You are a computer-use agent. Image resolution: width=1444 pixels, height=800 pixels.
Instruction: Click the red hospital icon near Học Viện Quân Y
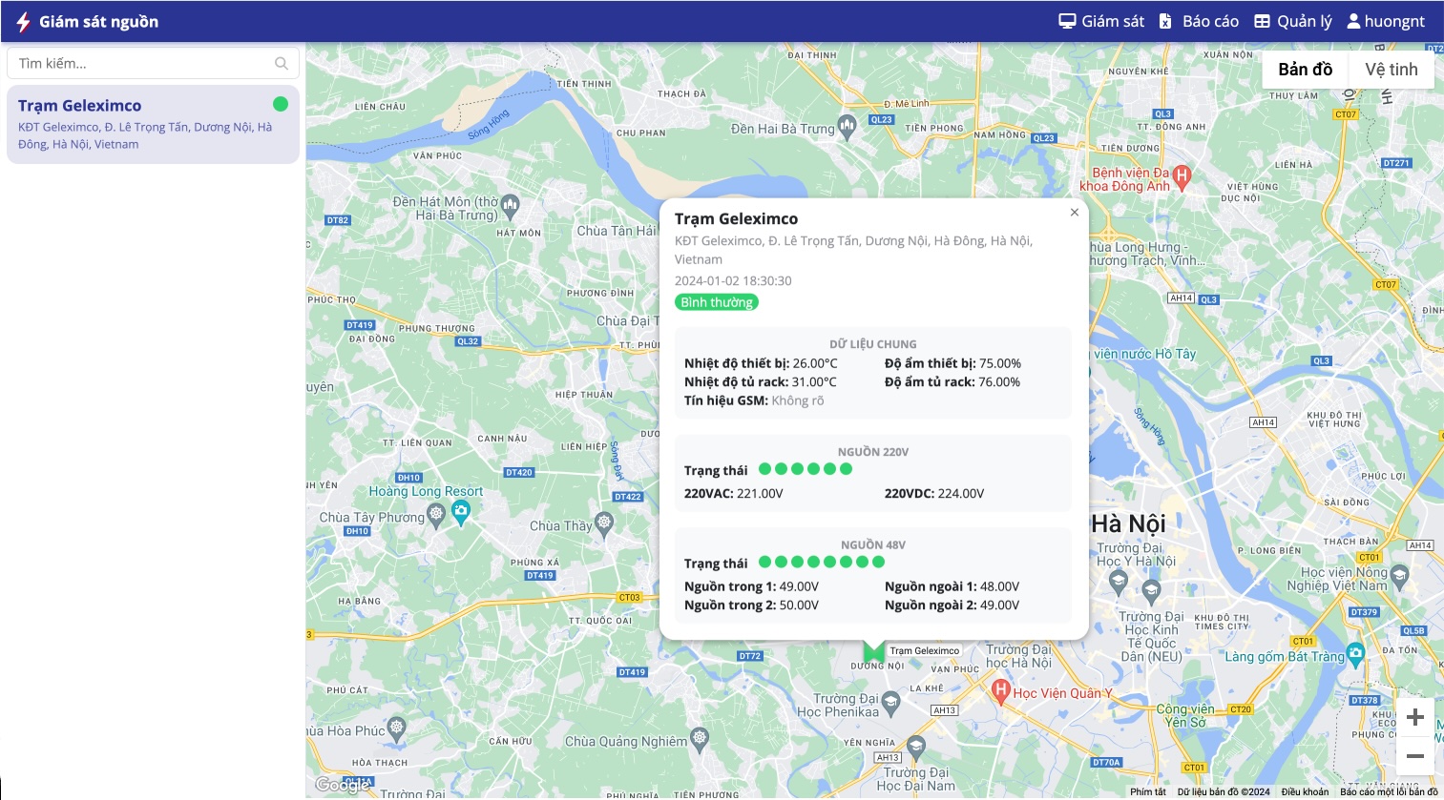(1000, 691)
